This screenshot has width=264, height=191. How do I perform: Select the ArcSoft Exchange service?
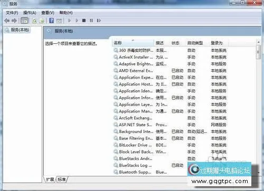[x=170, y=118]
